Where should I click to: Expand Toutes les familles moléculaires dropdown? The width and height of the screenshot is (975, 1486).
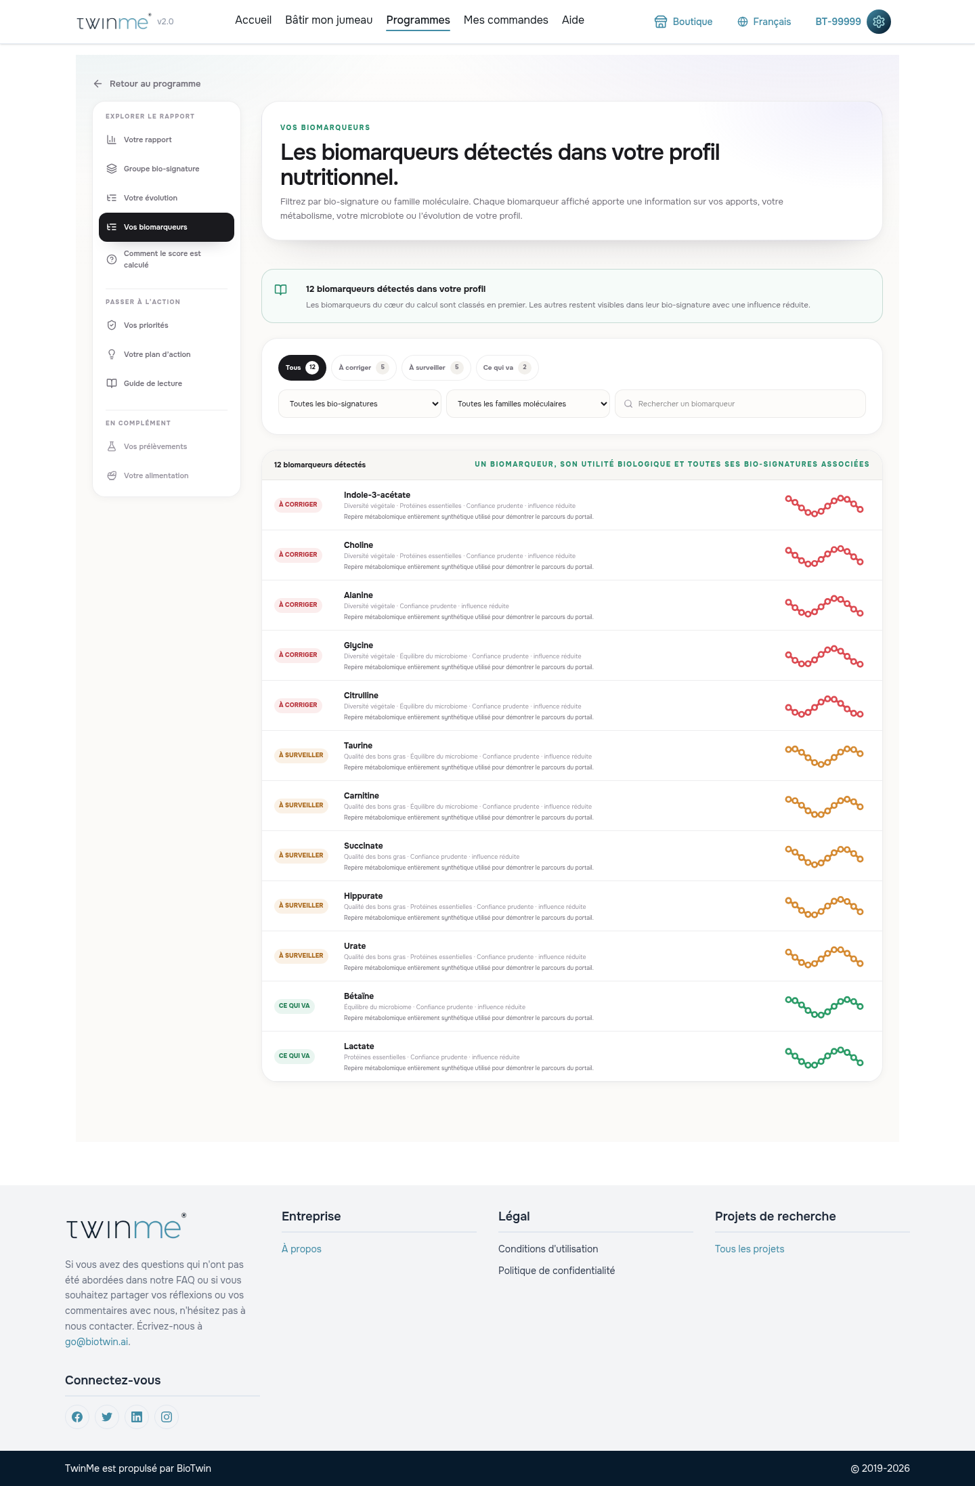528,404
